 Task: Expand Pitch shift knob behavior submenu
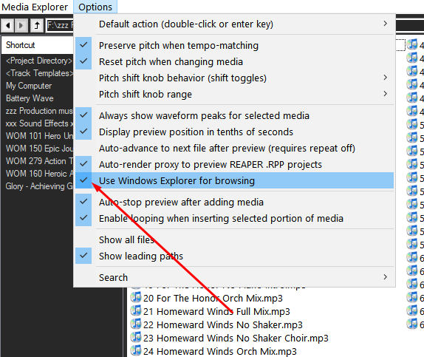pyautogui.click(x=234, y=78)
